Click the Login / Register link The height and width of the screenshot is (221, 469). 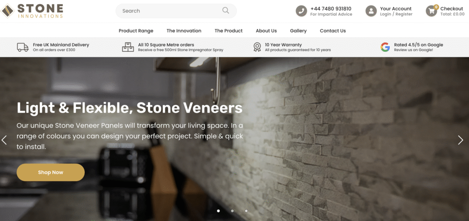click(396, 14)
